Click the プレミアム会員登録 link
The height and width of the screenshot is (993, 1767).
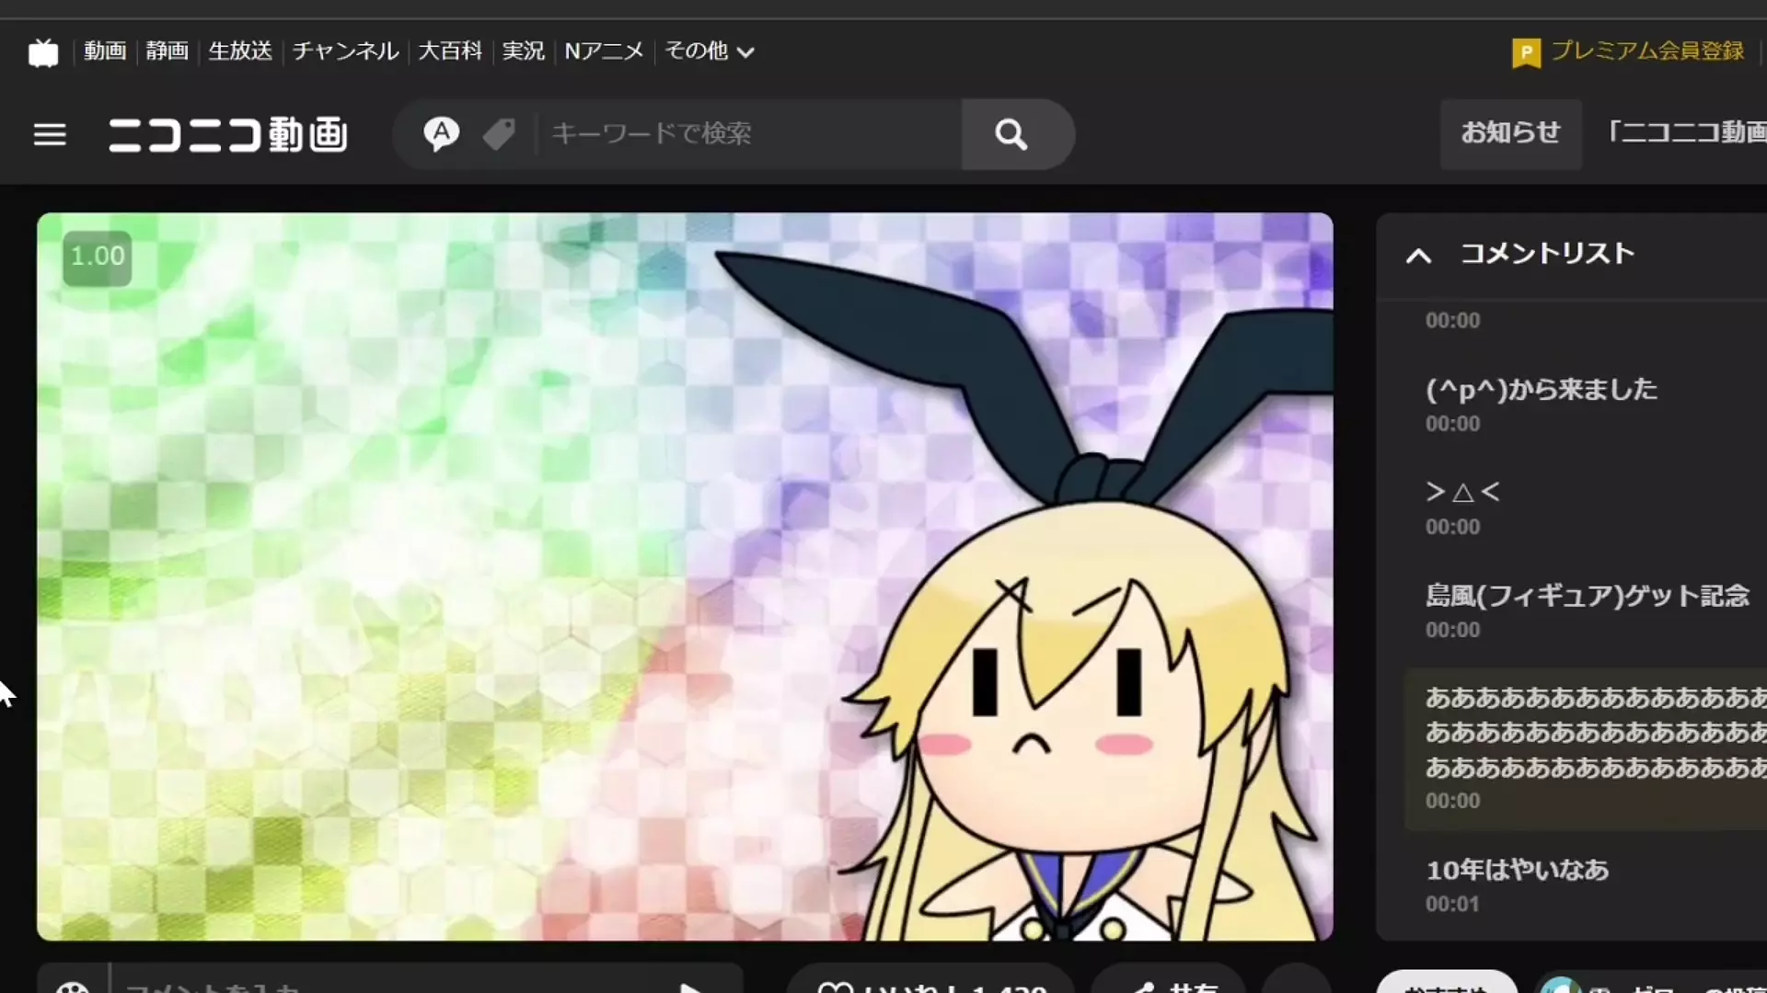[1647, 51]
